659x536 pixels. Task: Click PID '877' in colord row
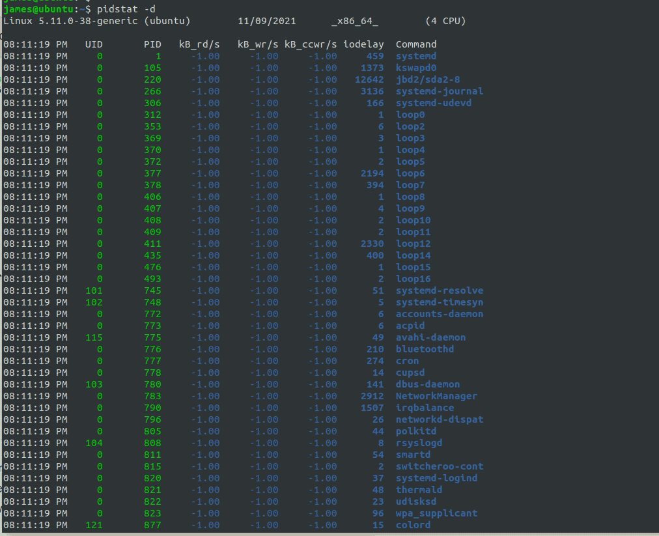(152, 526)
